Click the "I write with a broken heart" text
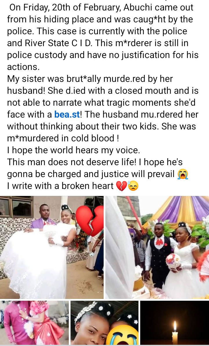The height and width of the screenshot is (346, 209). [60, 186]
